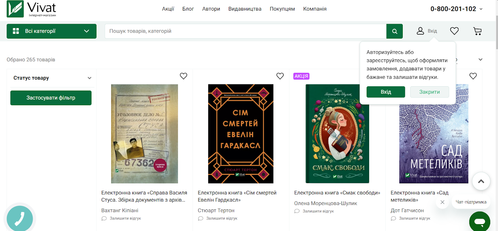The height and width of the screenshot is (231, 498).
Task: Close the Чат-підтримка tooltip
Action: click(442, 202)
